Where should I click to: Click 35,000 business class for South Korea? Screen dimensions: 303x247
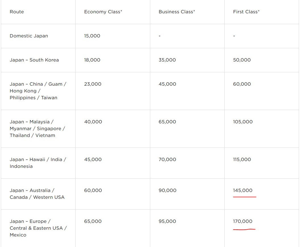tap(167, 60)
